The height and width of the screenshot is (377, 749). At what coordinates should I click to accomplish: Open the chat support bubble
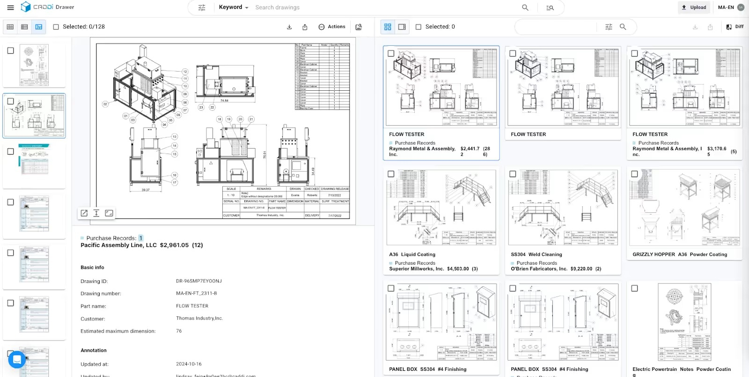click(x=17, y=360)
